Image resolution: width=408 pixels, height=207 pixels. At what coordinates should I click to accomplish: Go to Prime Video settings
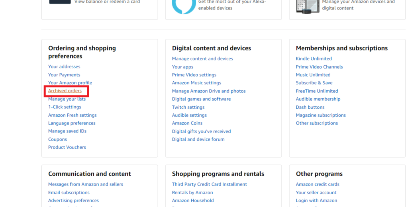[x=194, y=75]
